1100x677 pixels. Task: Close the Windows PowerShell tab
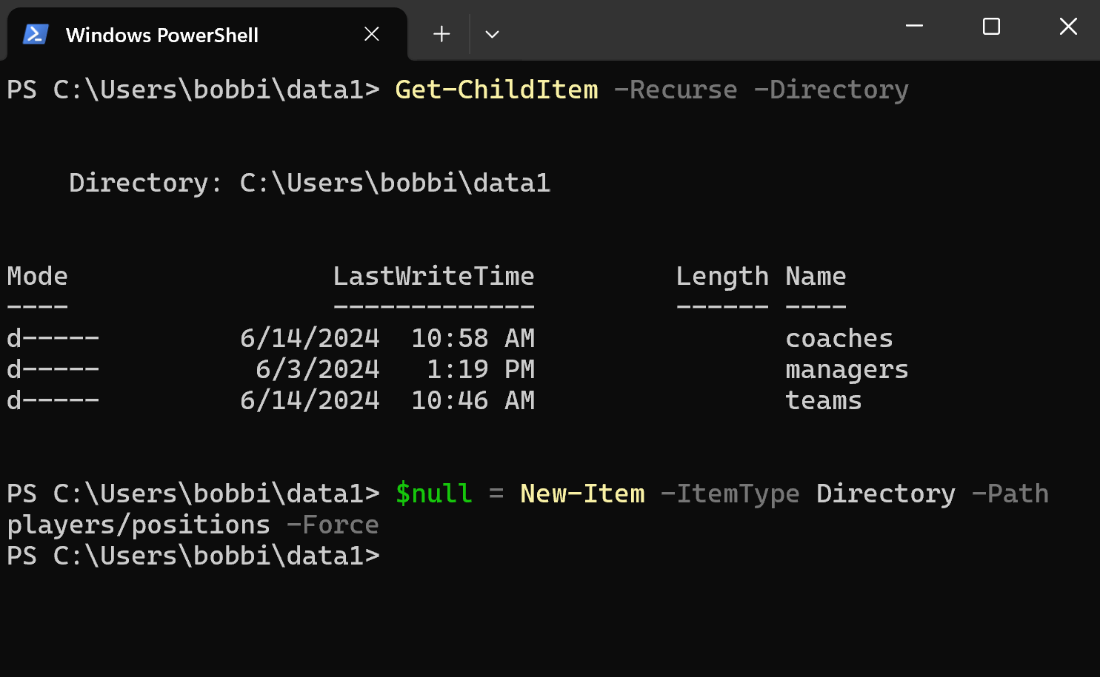(372, 34)
